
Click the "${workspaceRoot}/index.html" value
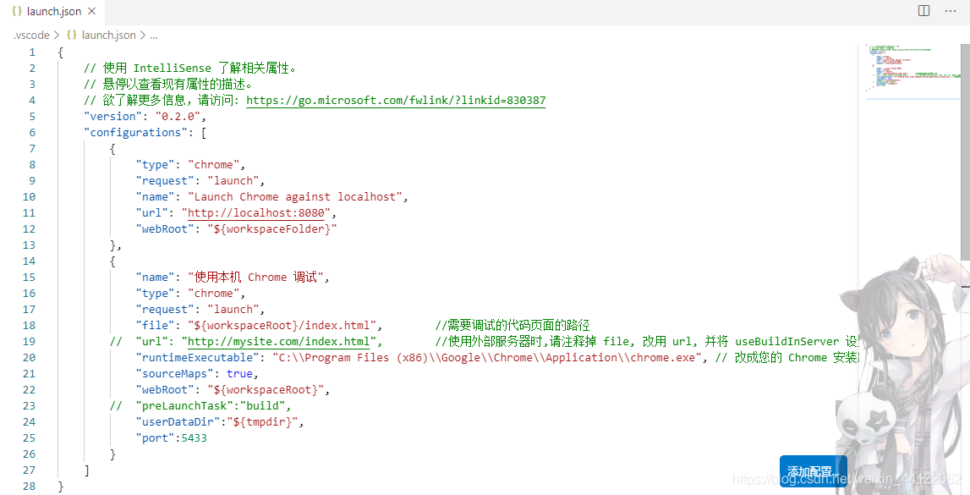(282, 326)
